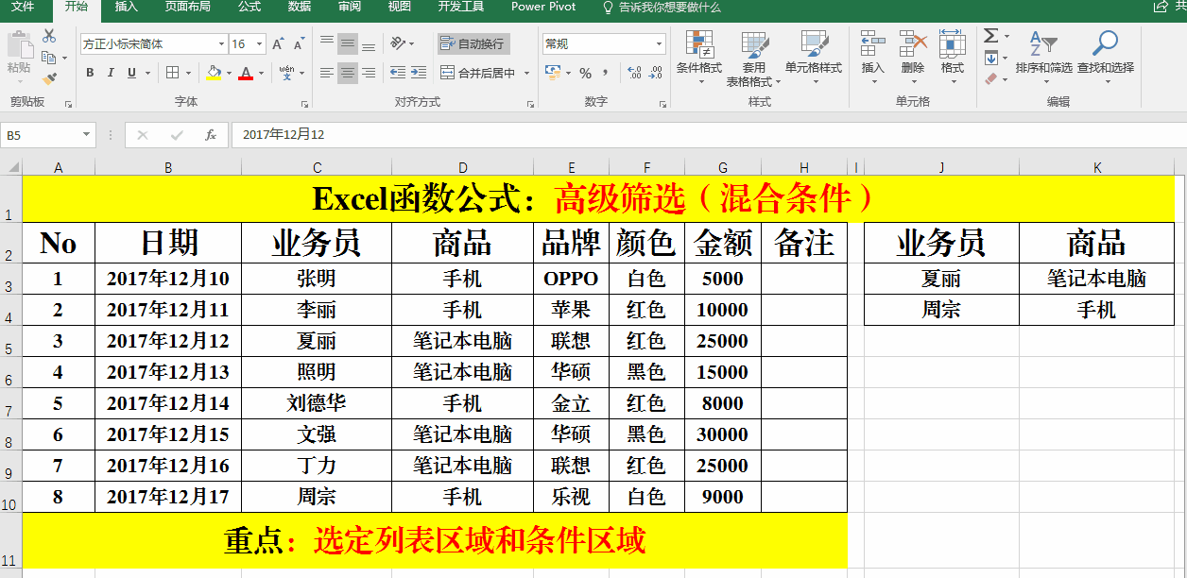Increase font size with the large A icon
This screenshot has width=1187, height=578.
[x=278, y=43]
